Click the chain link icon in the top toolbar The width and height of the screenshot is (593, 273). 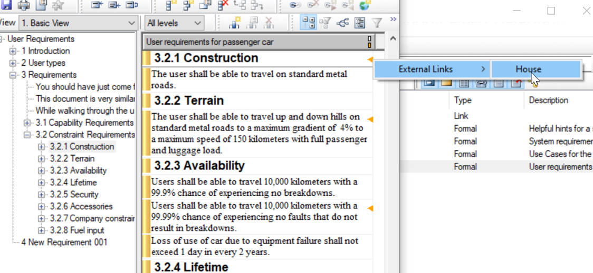[x=295, y=5]
